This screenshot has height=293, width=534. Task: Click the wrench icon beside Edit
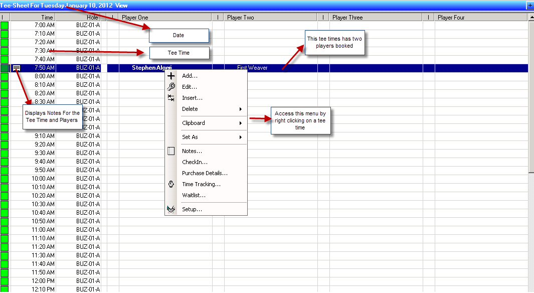coord(171,87)
